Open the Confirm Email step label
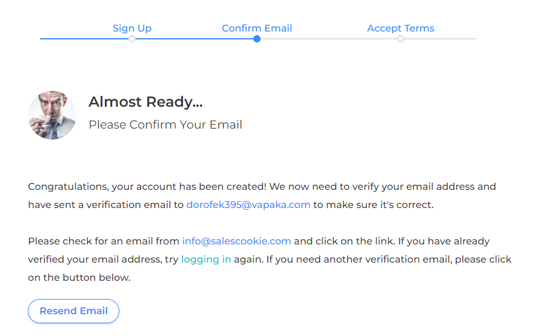The width and height of the screenshot is (549, 336). pyautogui.click(x=257, y=28)
